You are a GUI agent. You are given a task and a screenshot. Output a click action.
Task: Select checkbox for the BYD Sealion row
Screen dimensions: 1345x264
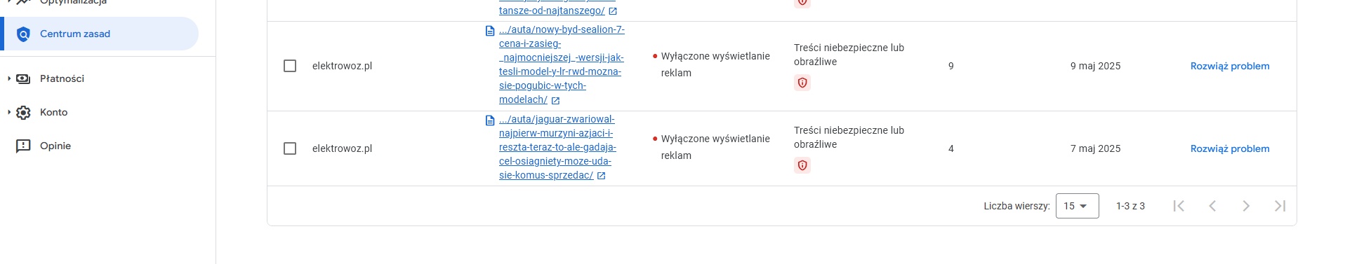(x=290, y=66)
